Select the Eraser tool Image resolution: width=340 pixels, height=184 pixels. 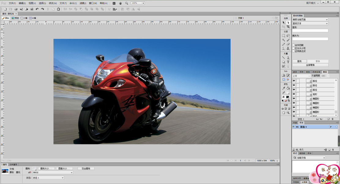tap(288, 44)
